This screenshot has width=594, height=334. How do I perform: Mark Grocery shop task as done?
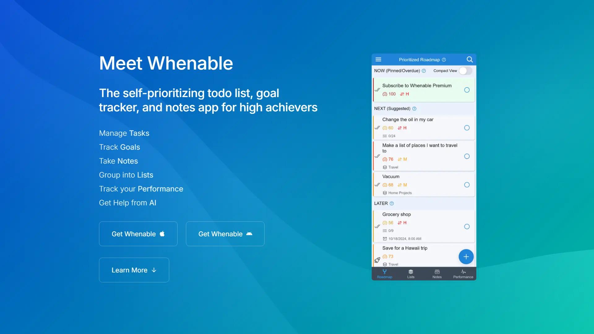point(467,226)
